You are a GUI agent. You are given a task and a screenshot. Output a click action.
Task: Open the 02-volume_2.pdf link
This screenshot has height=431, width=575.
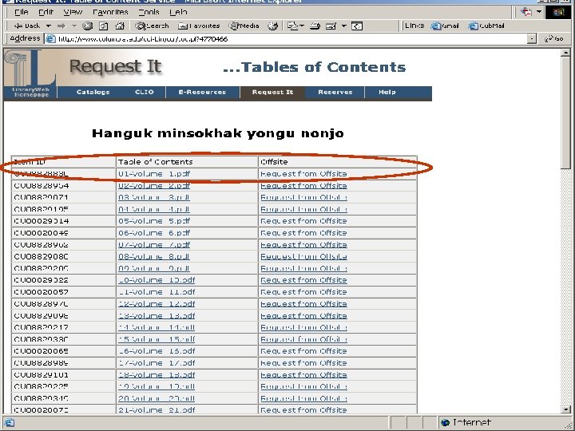[154, 186]
